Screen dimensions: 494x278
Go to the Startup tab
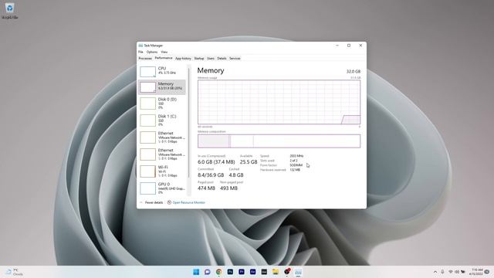199,59
